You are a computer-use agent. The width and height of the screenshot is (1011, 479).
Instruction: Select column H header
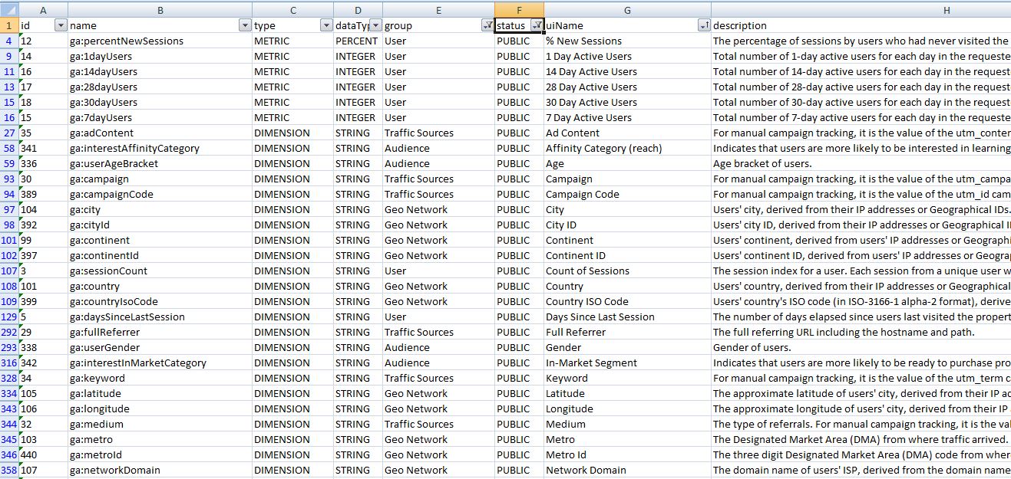(861, 9)
